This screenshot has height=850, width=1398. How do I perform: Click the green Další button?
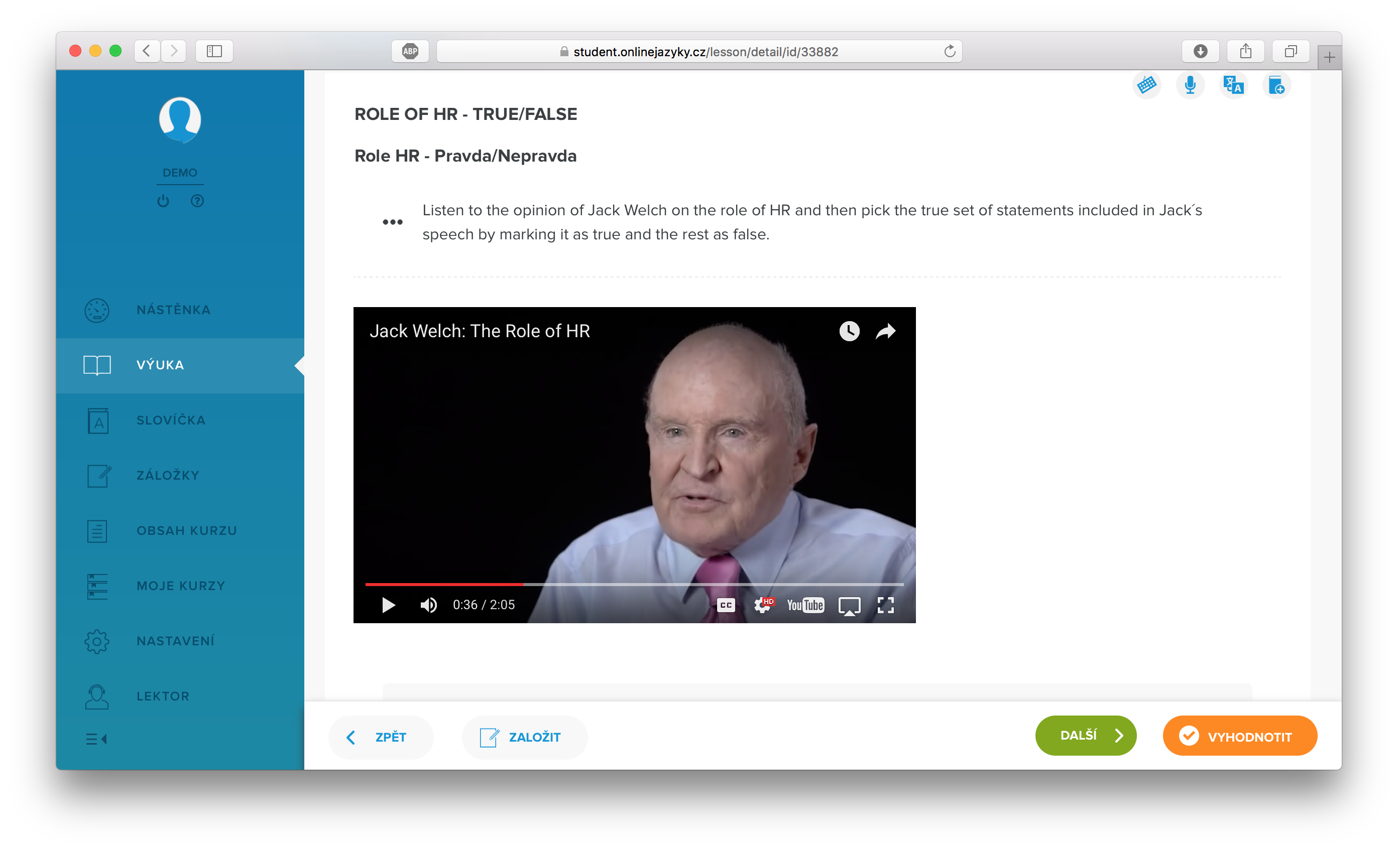tap(1085, 736)
